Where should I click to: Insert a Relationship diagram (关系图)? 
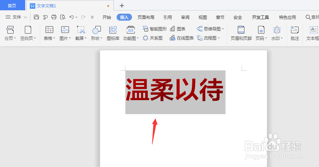tap(153, 38)
